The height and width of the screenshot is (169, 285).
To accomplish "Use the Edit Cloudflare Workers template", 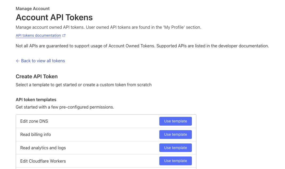I will tap(175, 161).
